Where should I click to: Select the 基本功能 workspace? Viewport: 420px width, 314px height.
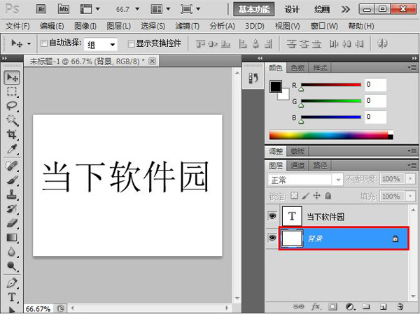[x=253, y=10]
